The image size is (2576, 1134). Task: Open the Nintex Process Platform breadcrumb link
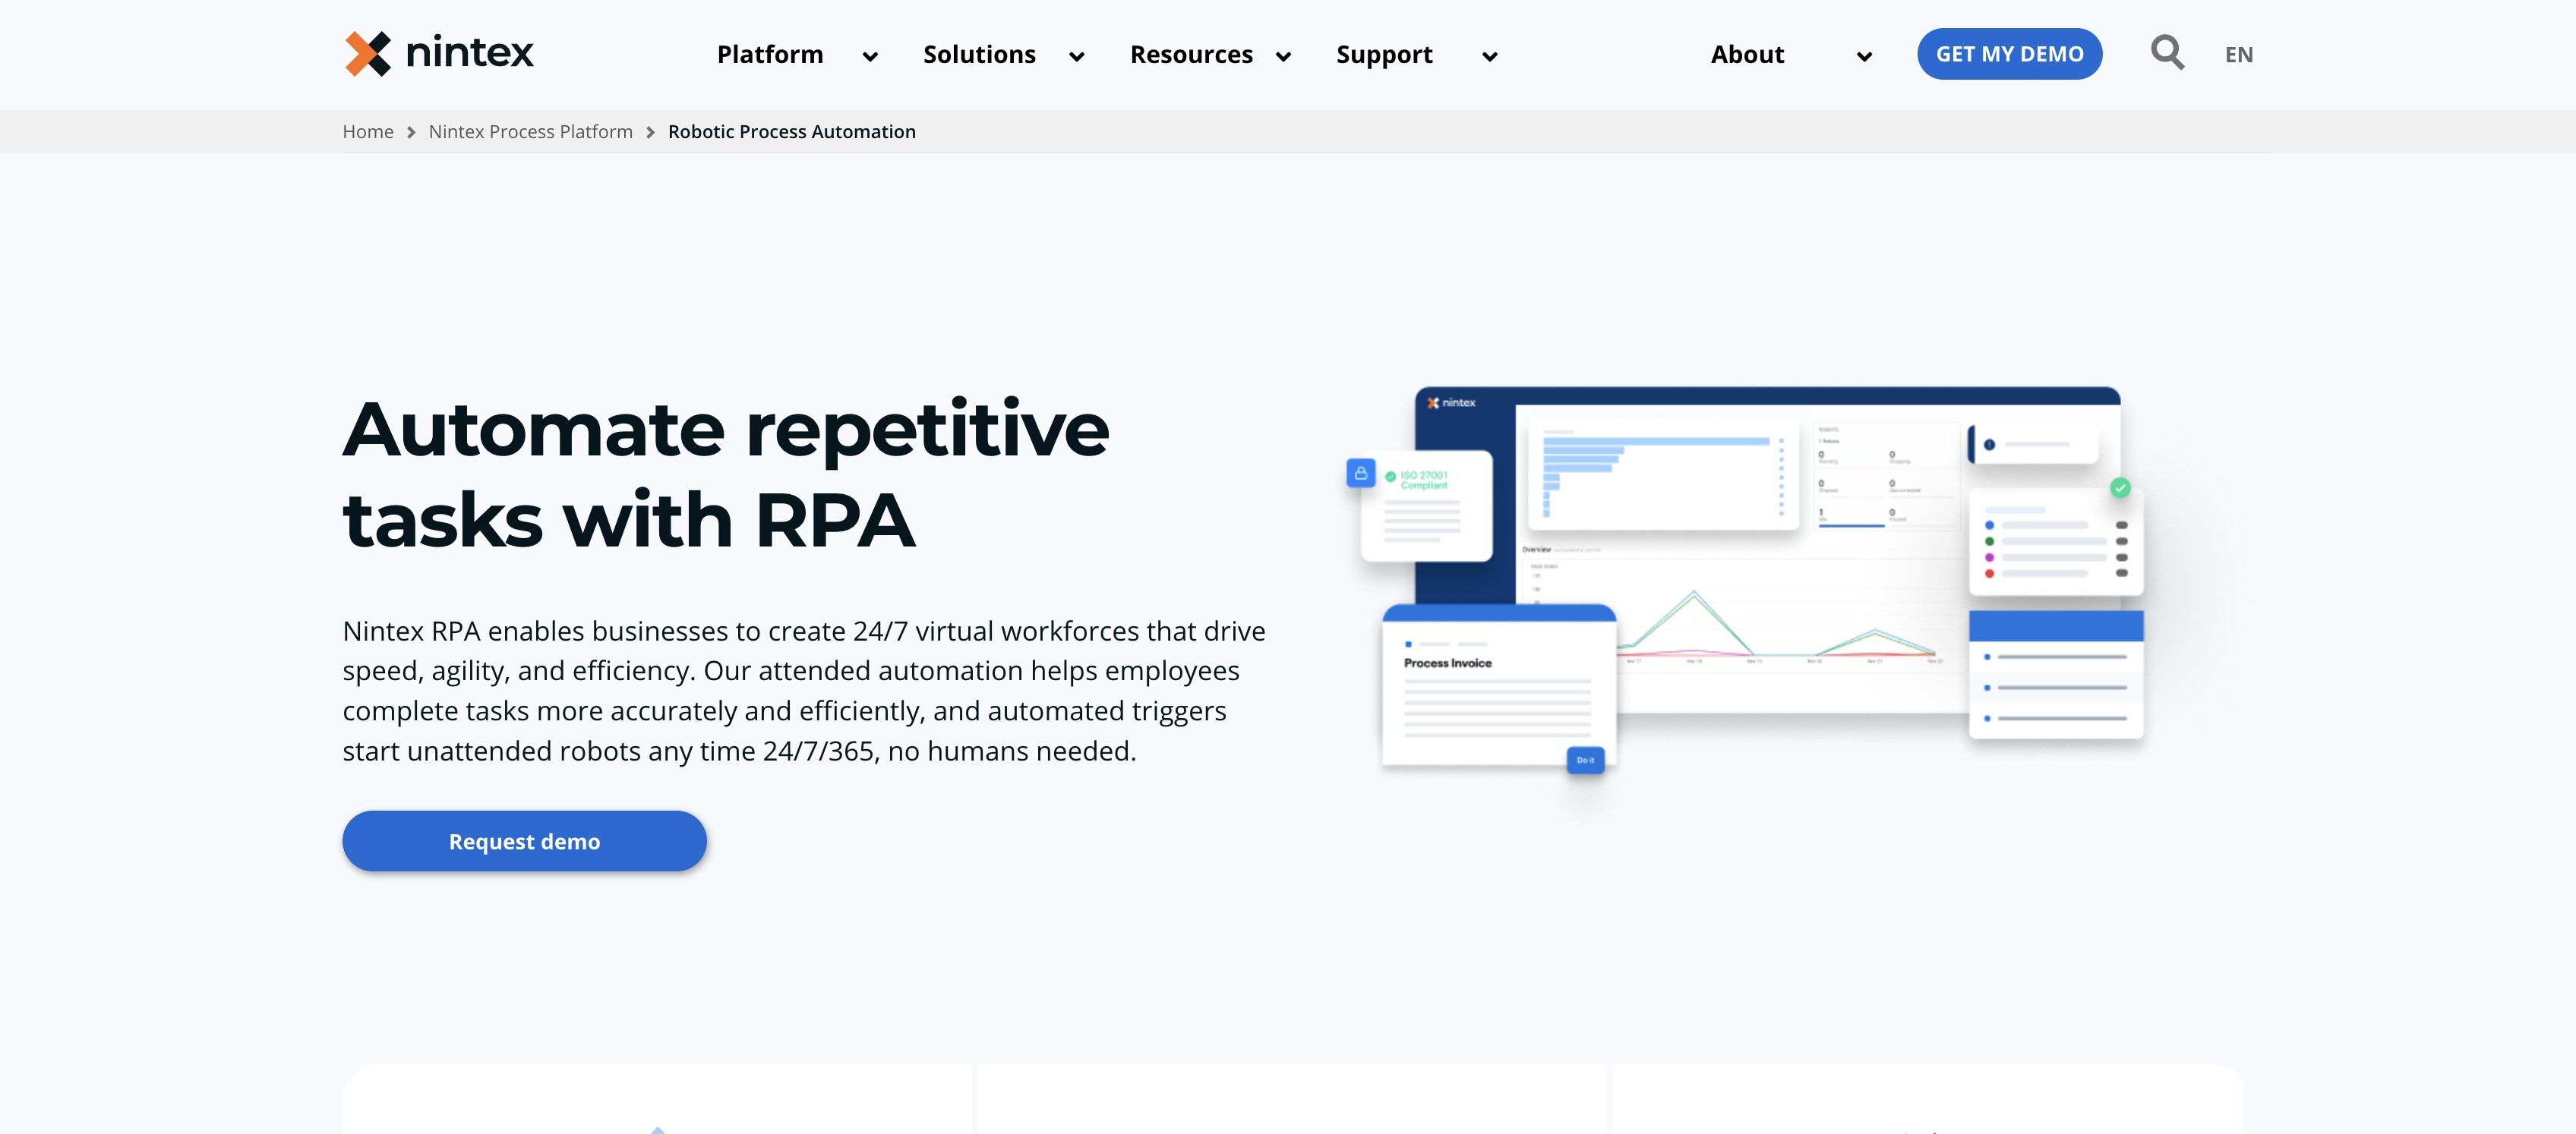click(530, 132)
